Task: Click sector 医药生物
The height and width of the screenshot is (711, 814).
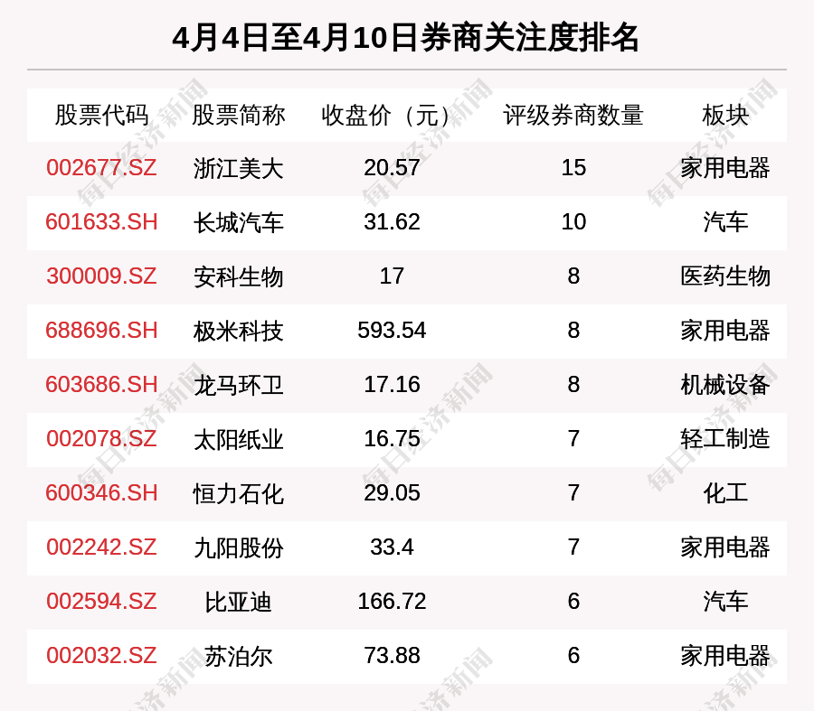Action: tap(725, 277)
